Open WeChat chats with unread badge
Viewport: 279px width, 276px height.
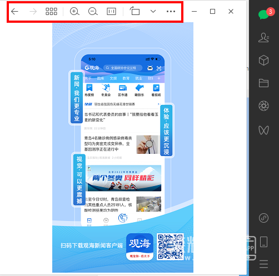264,14
